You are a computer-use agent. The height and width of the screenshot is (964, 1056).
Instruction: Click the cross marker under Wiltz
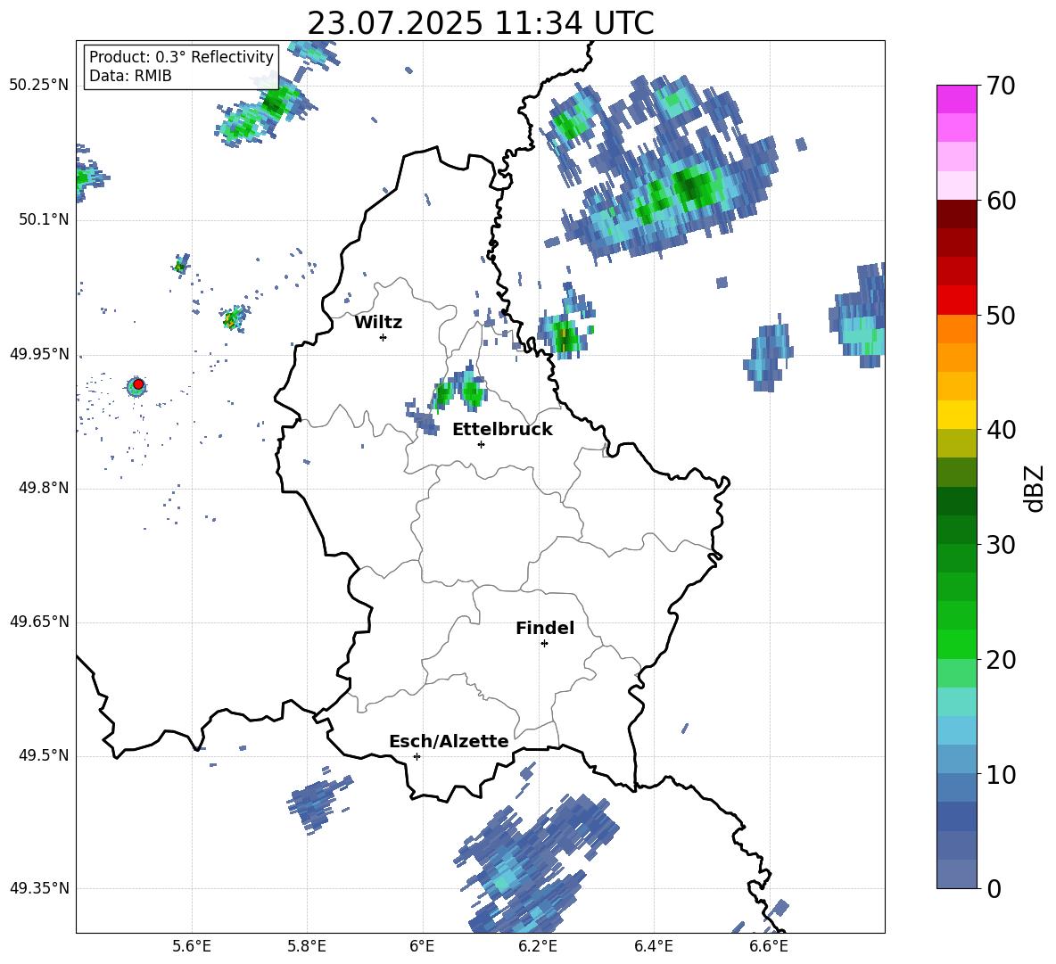[x=384, y=337]
